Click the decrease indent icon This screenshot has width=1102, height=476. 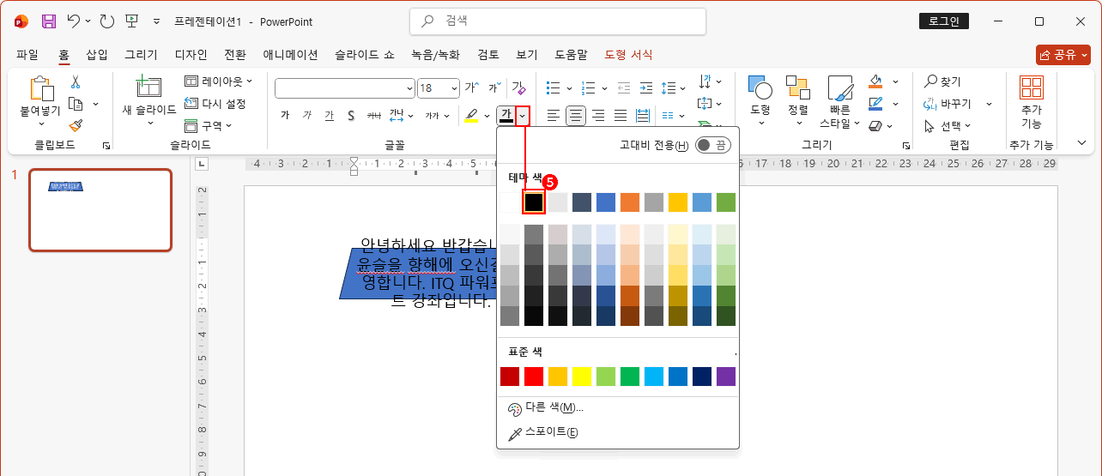coord(623,87)
